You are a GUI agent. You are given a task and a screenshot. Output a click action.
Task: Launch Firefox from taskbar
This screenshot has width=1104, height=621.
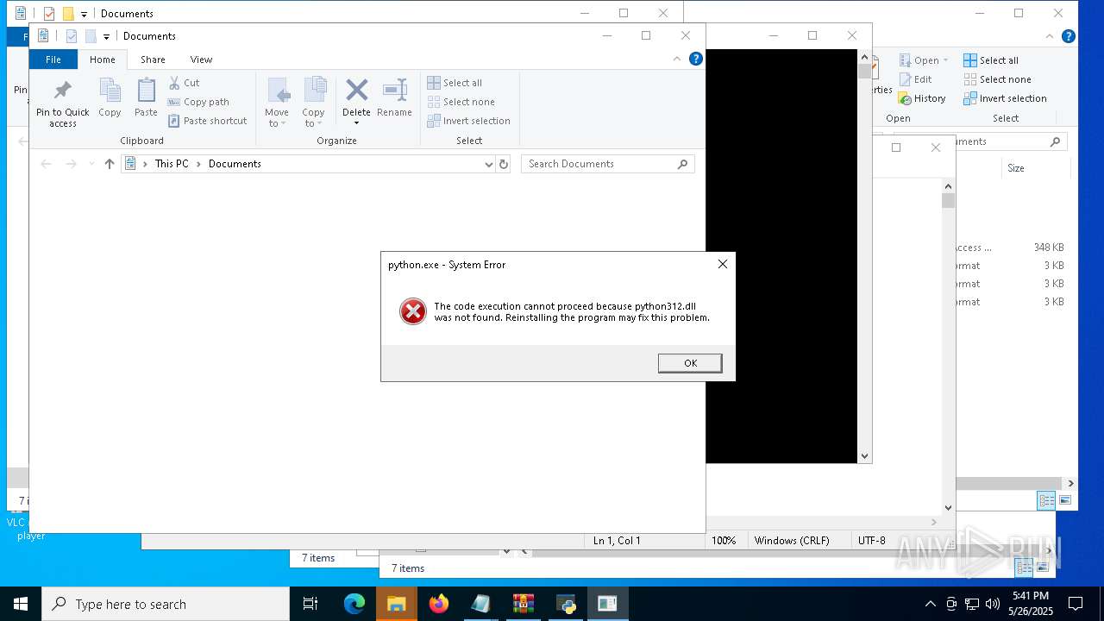pyautogui.click(x=439, y=604)
